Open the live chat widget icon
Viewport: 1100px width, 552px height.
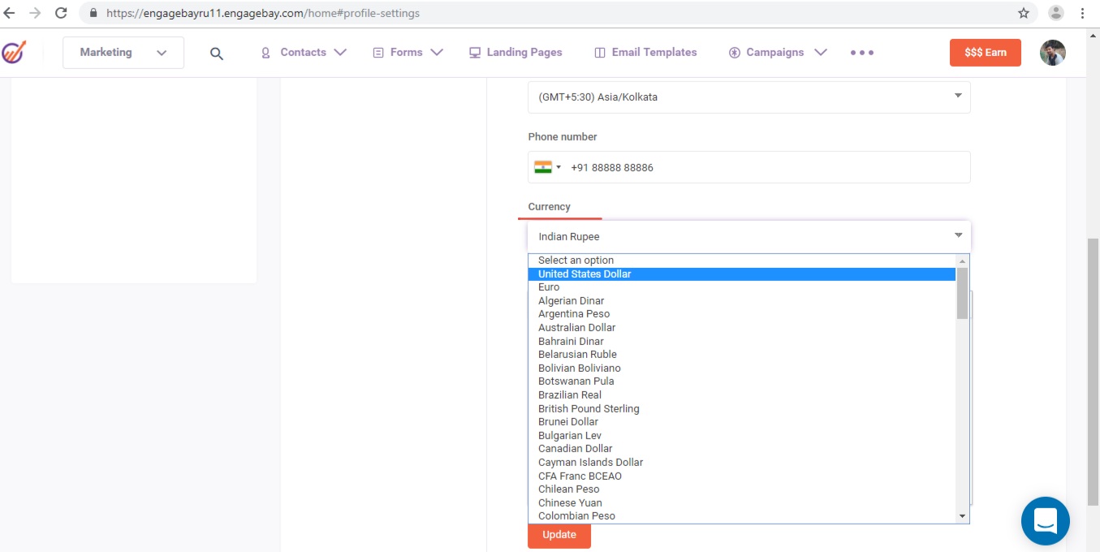click(x=1045, y=520)
